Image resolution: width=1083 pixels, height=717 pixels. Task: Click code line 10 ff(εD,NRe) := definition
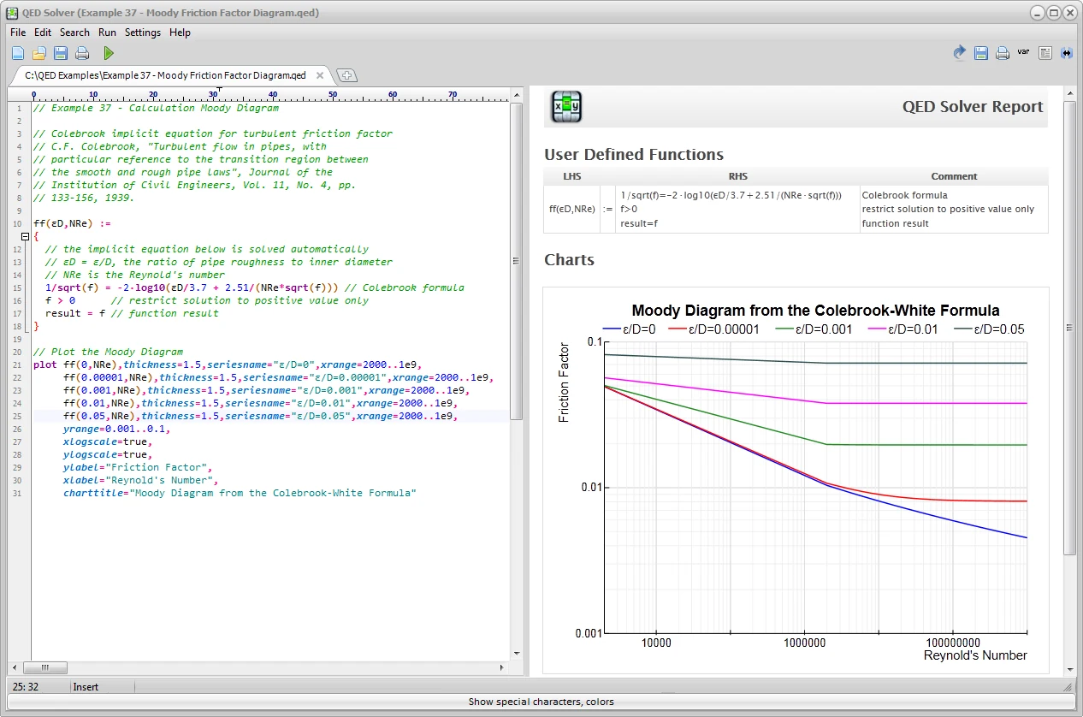tap(72, 223)
